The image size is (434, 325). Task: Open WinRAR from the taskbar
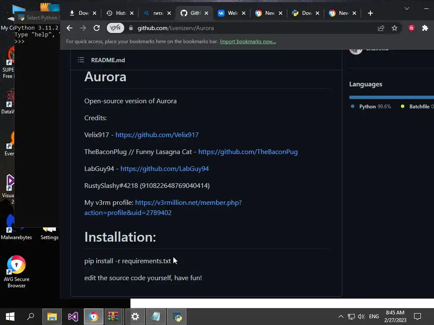[x=113, y=317]
